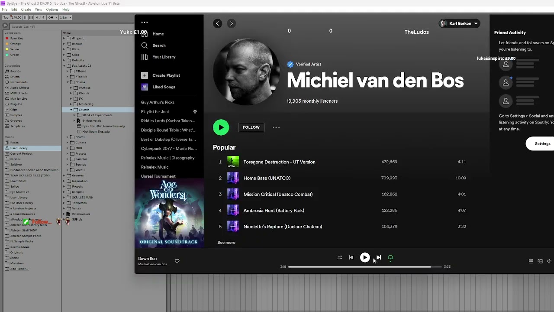Viewport: 554px width, 312px height.
Task: Click the Verified Artist badge icon
Action: (290, 64)
